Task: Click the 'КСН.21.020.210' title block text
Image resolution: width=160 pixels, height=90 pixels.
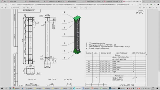Action: 126,85
